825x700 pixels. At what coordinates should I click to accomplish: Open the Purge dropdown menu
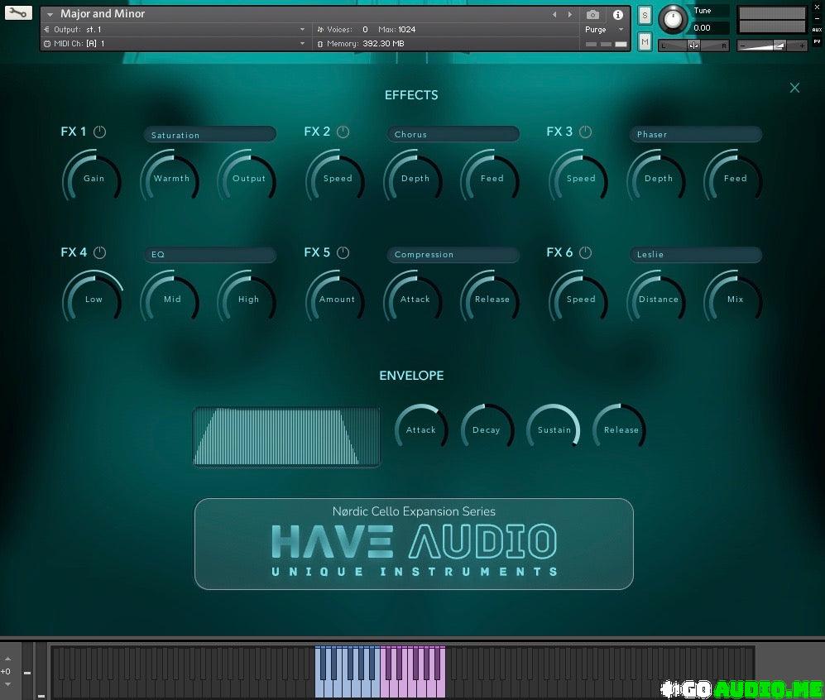click(604, 30)
